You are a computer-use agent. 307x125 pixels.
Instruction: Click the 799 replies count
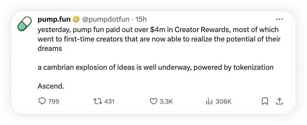tap(54, 101)
